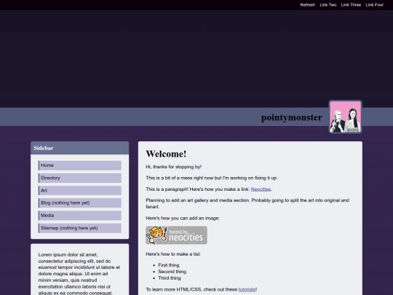Viewport: 393px width, 295px height.
Task: Click the 'Planning to add an art gallery' paragraph
Action: [x=247, y=203]
